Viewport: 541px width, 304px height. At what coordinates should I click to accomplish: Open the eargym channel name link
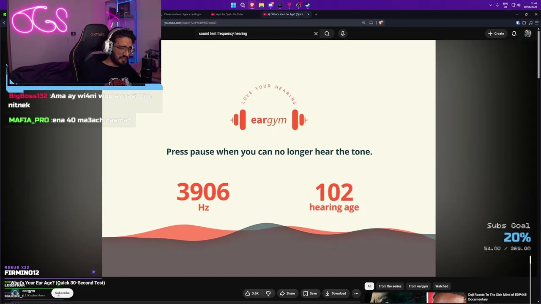[x=29, y=291]
